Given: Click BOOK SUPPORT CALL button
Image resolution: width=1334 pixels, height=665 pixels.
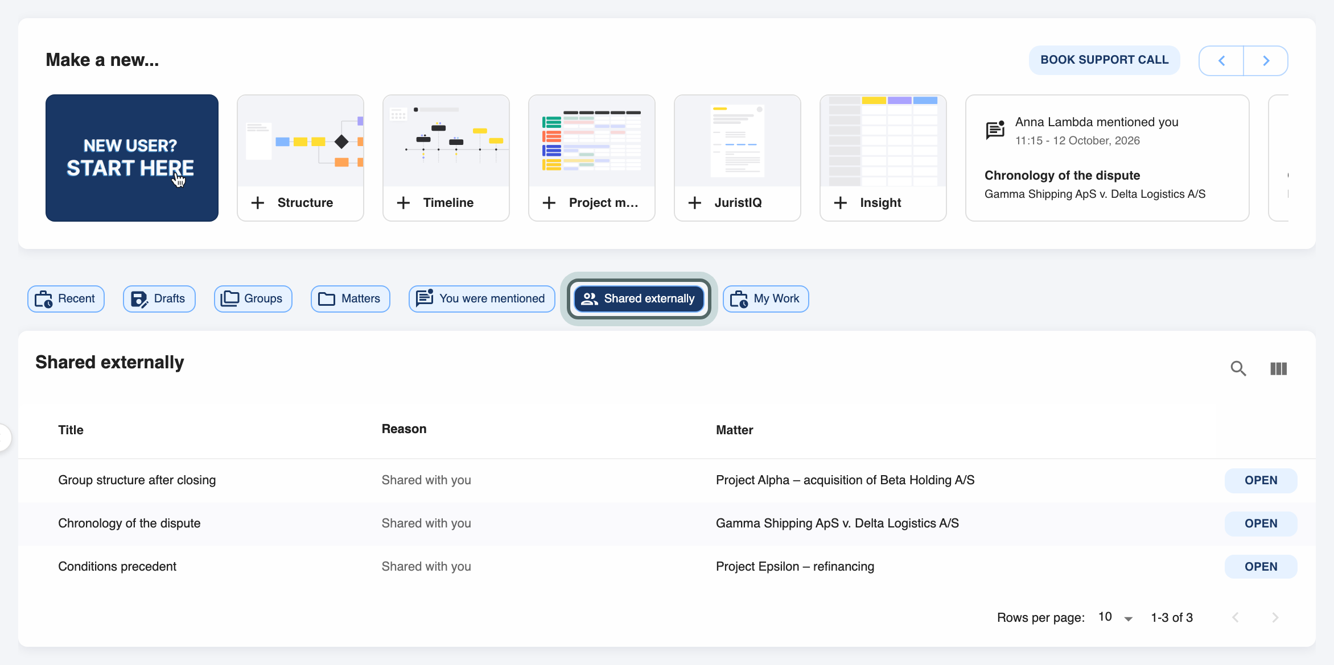Looking at the screenshot, I should (x=1104, y=60).
